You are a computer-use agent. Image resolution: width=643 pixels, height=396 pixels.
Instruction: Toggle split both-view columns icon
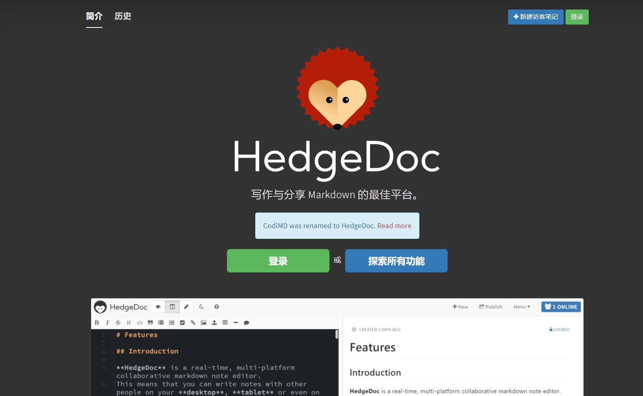(x=172, y=307)
